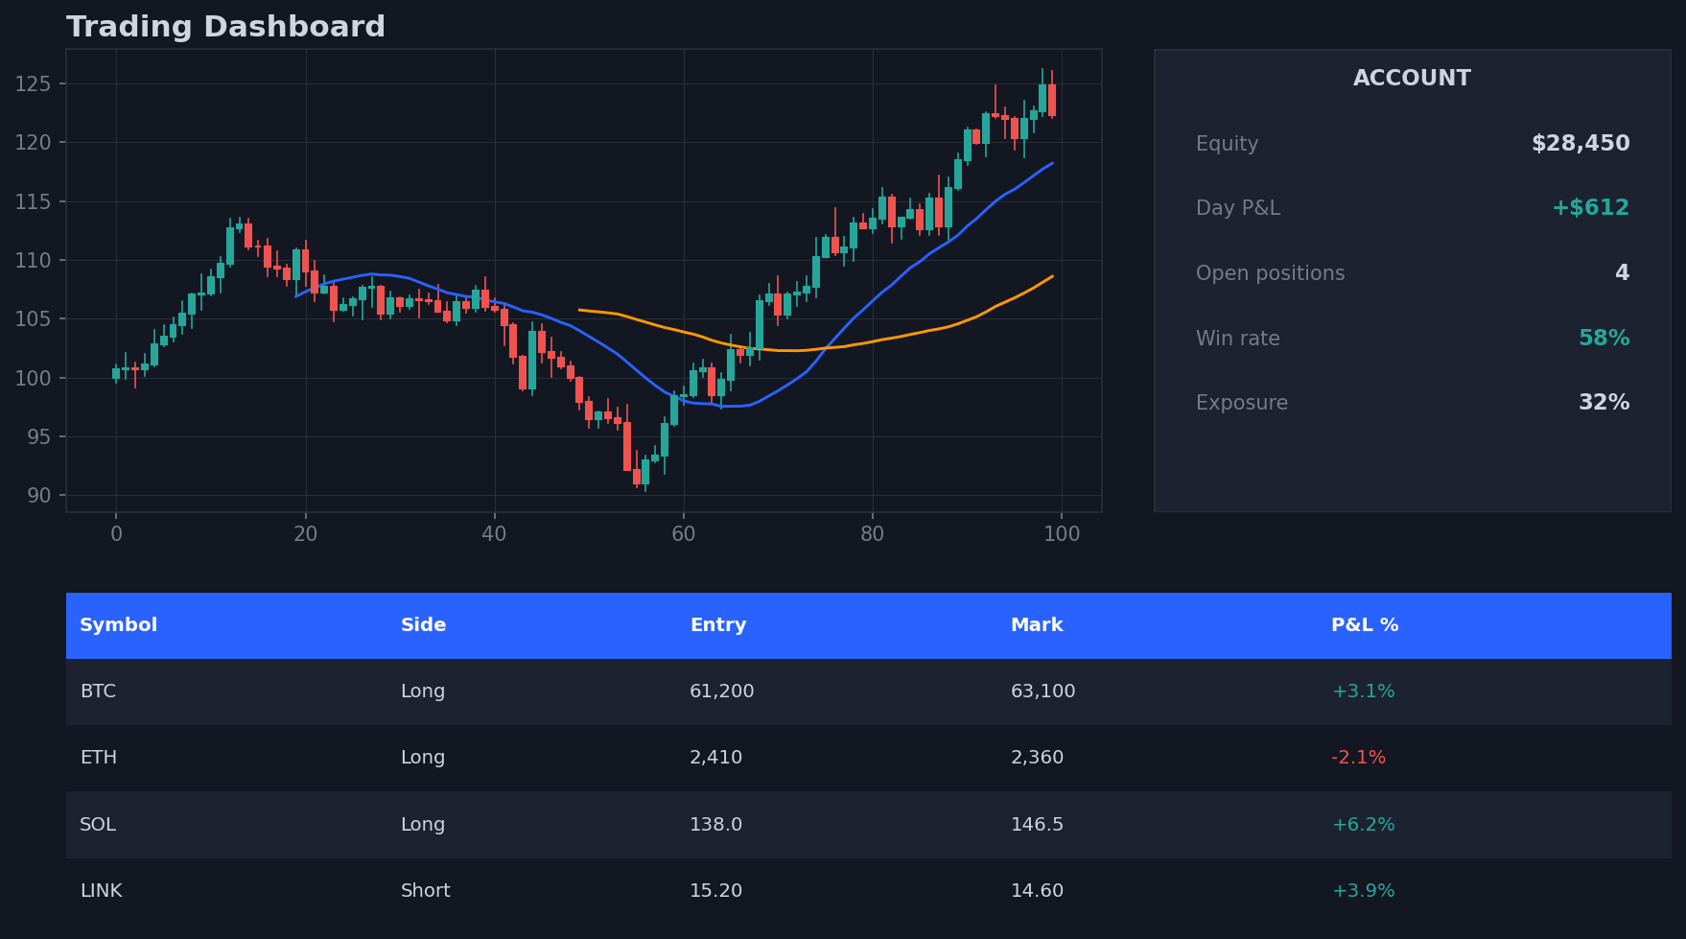This screenshot has width=1686, height=939.
Task: Click the 20 x-axis tick label
Action: click(x=305, y=535)
